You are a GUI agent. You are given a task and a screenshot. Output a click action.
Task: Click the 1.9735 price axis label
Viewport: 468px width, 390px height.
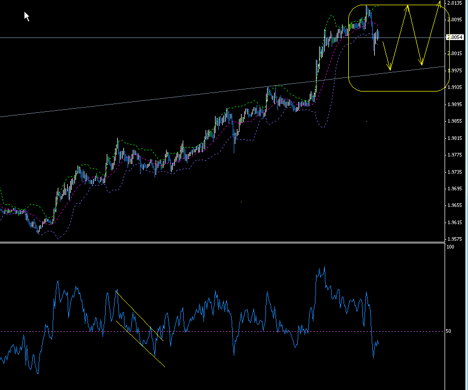point(454,172)
